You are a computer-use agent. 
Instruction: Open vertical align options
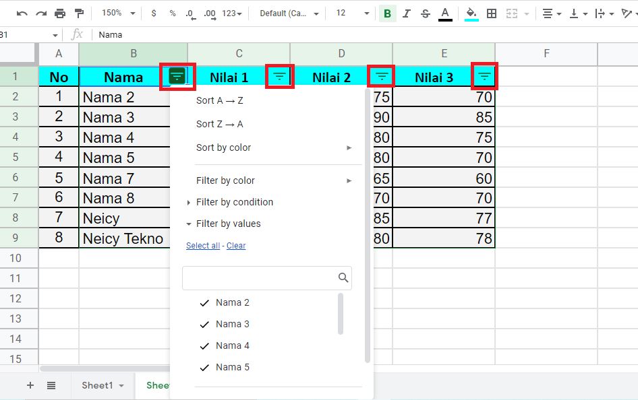pyautogui.click(x=578, y=13)
